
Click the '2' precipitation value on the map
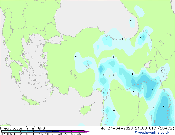pyautogui.click(x=153, y=90)
